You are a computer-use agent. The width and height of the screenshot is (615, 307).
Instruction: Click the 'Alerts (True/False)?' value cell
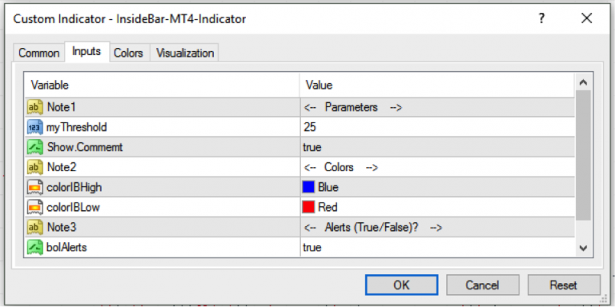tap(437, 227)
